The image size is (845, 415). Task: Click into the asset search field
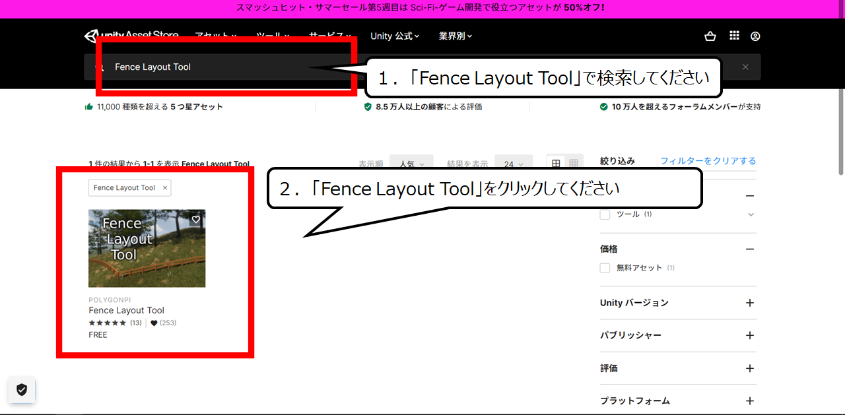[422, 67]
